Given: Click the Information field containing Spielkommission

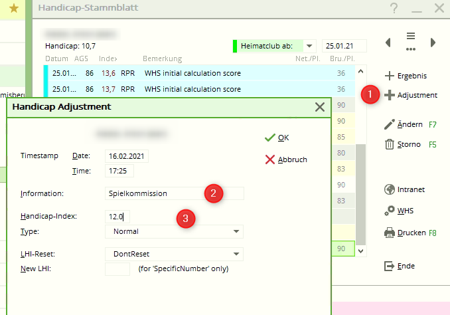Looking at the screenshot, I should [174, 193].
